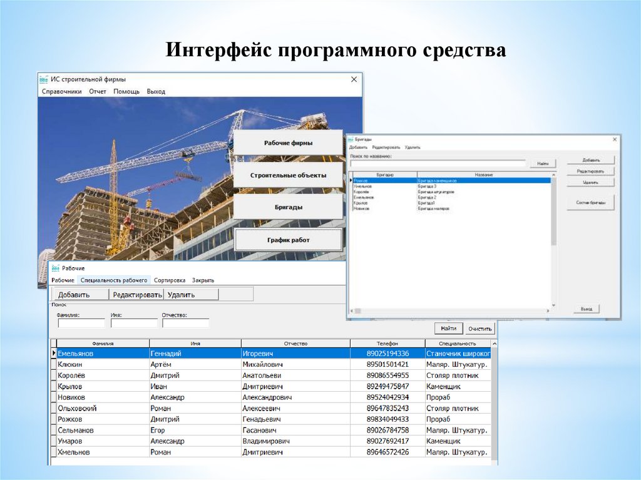Click the Фамилия search input field

(x=81, y=324)
